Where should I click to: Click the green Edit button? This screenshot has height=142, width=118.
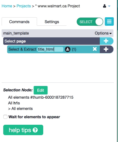[41, 90]
